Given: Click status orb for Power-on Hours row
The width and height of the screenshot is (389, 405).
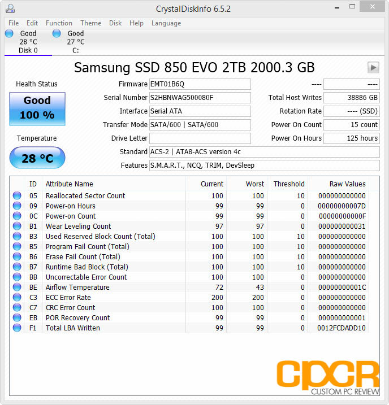Looking at the screenshot, I should coord(17,206).
